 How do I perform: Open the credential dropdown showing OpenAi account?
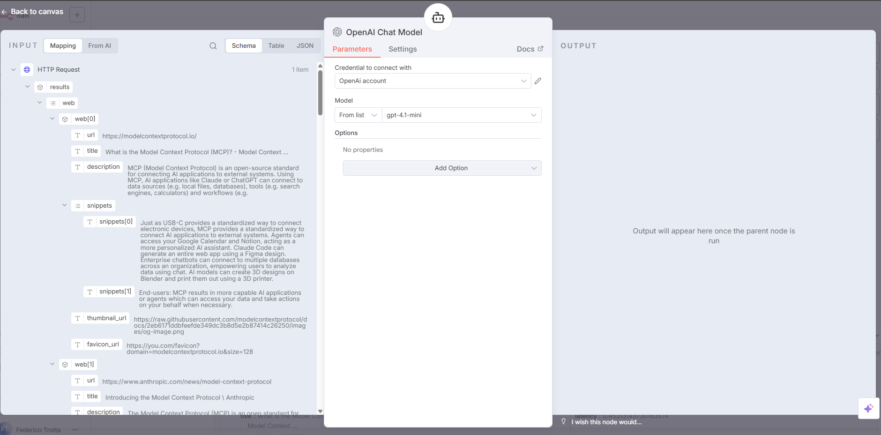click(x=433, y=81)
